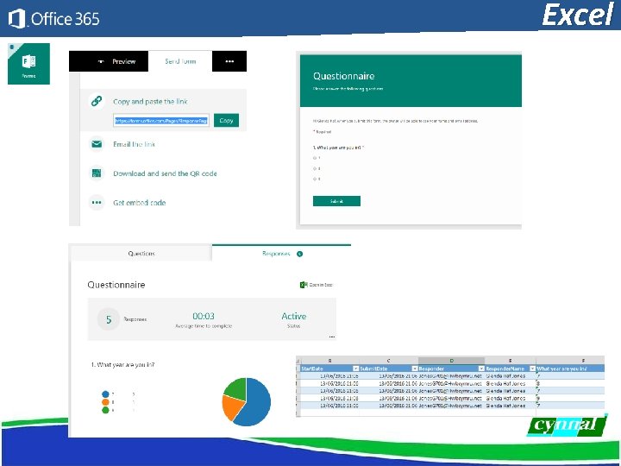The width and height of the screenshot is (621, 466).
Task: Open the Responder column filter dropdown
Action: (x=481, y=368)
